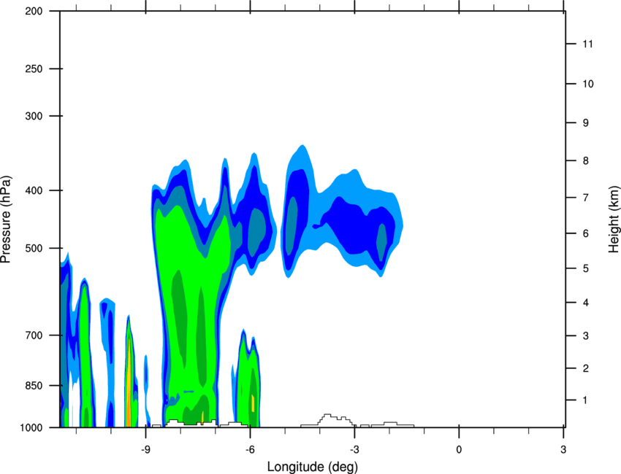Click the 400 pressure tick label
The width and height of the screenshot is (621, 474).
coord(34,190)
